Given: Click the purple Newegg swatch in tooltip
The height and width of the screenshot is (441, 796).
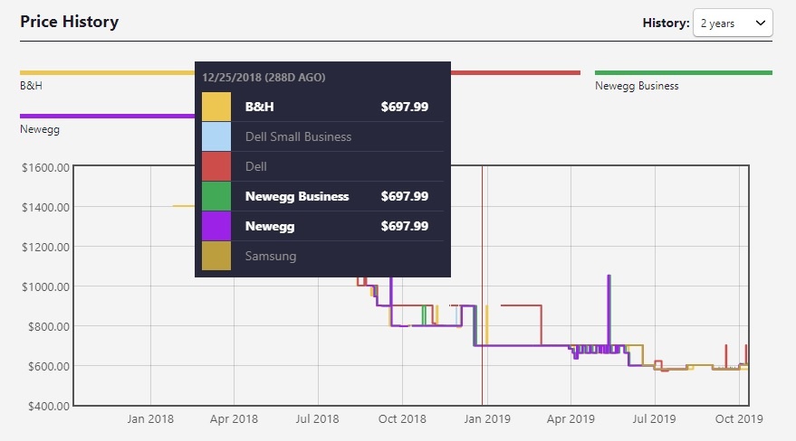Looking at the screenshot, I should [x=216, y=226].
